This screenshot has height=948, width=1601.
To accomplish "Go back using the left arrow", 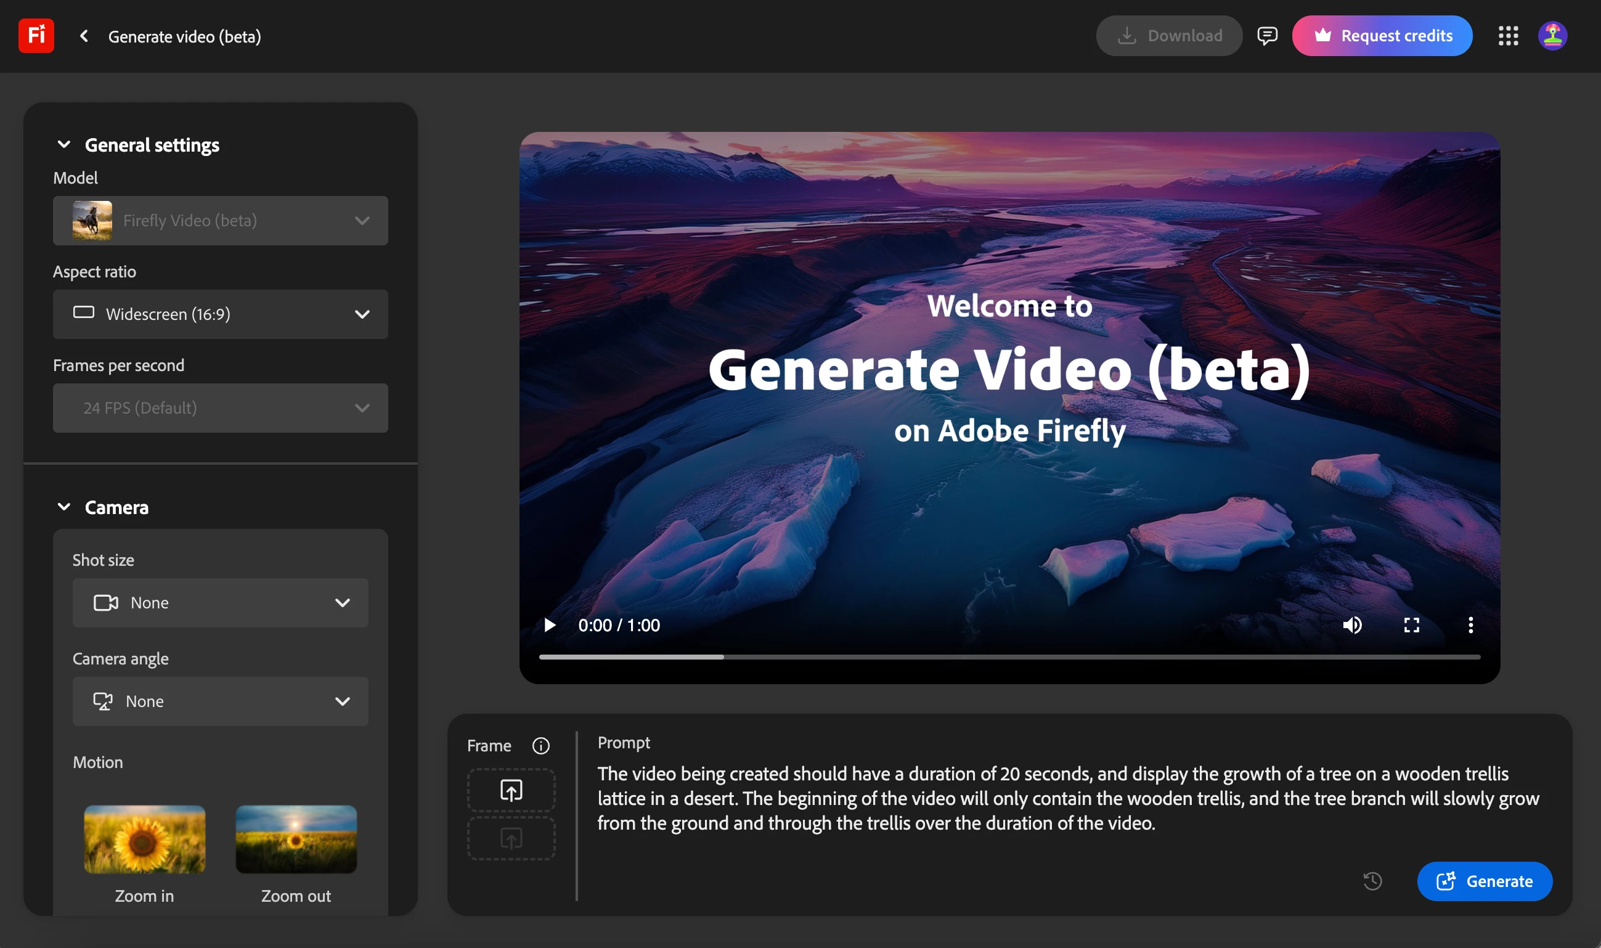I will [84, 36].
